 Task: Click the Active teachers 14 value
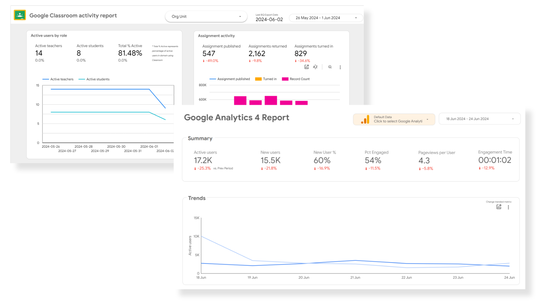(39, 53)
